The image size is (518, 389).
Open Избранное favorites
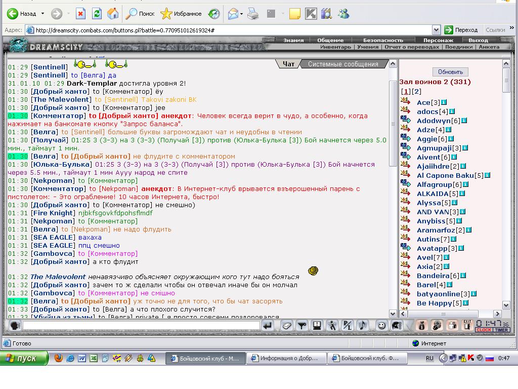point(181,14)
